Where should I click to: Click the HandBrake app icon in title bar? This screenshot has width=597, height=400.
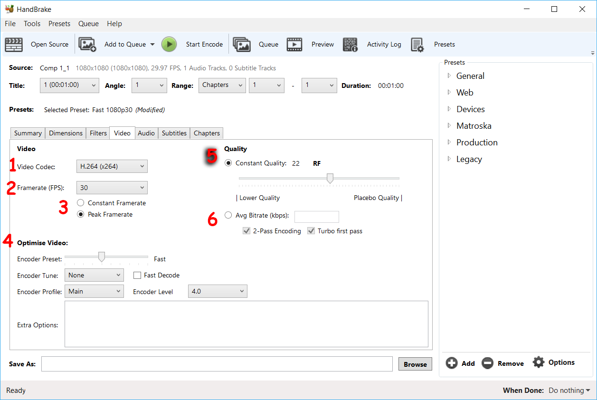pos(9,9)
